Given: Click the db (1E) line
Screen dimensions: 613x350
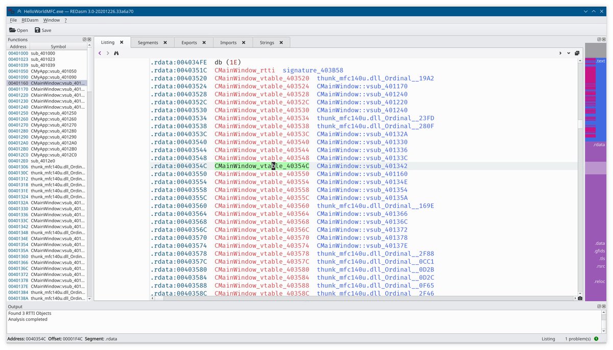Looking at the screenshot, I should pos(228,63).
